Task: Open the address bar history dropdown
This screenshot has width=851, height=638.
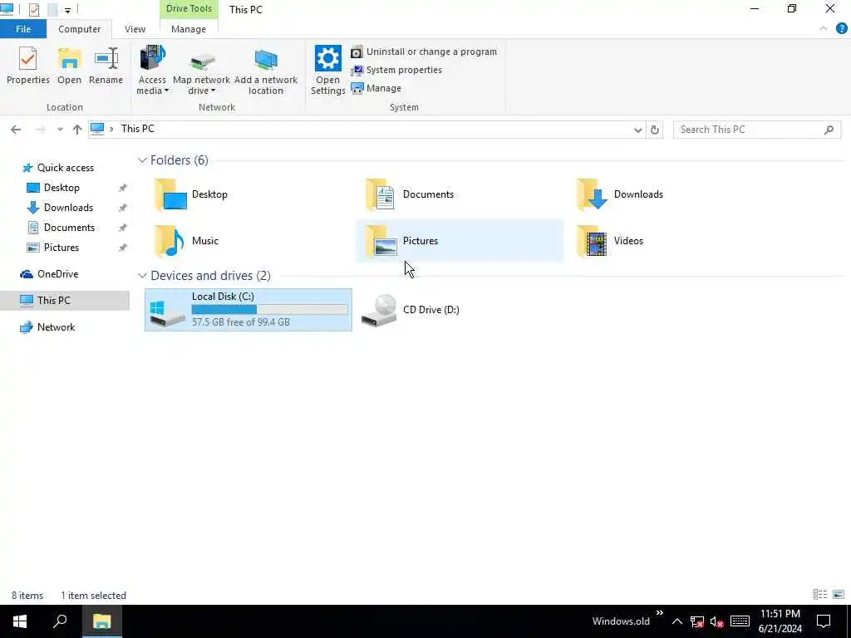Action: pos(637,130)
